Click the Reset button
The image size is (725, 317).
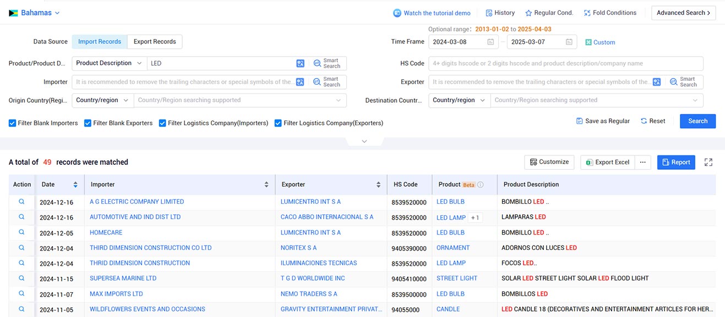pos(653,121)
